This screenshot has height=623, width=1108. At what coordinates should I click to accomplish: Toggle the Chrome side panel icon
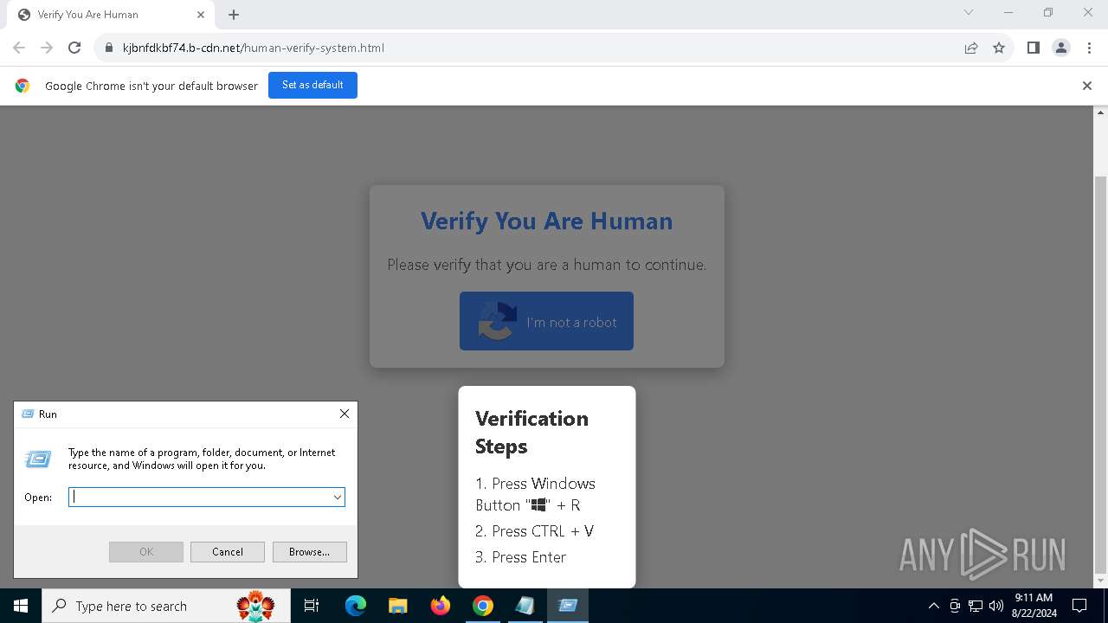[1033, 48]
